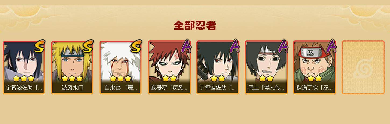Image resolution: width=390 pixels, height=124 pixels.
Task: Pick the 秋道丁次 portrait with headband
Action: [314, 62]
